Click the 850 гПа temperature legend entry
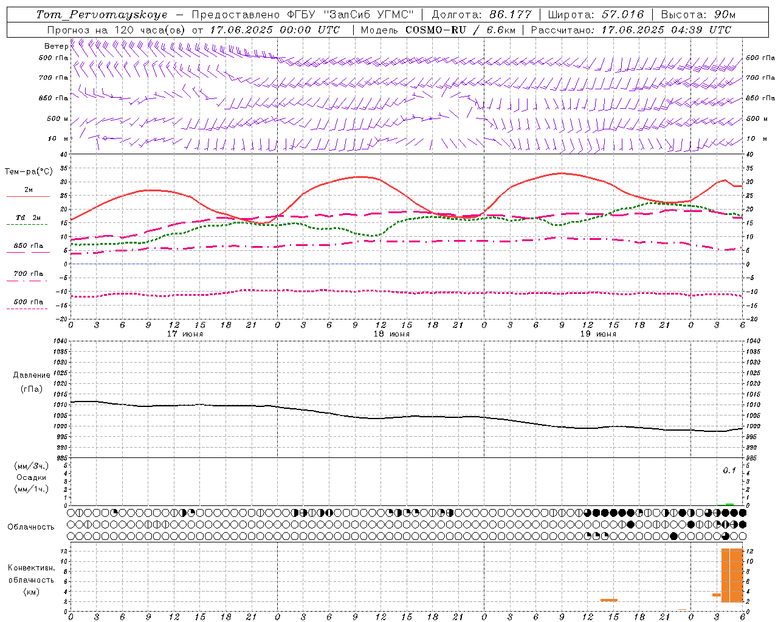The height and width of the screenshot is (622, 778). point(29,246)
